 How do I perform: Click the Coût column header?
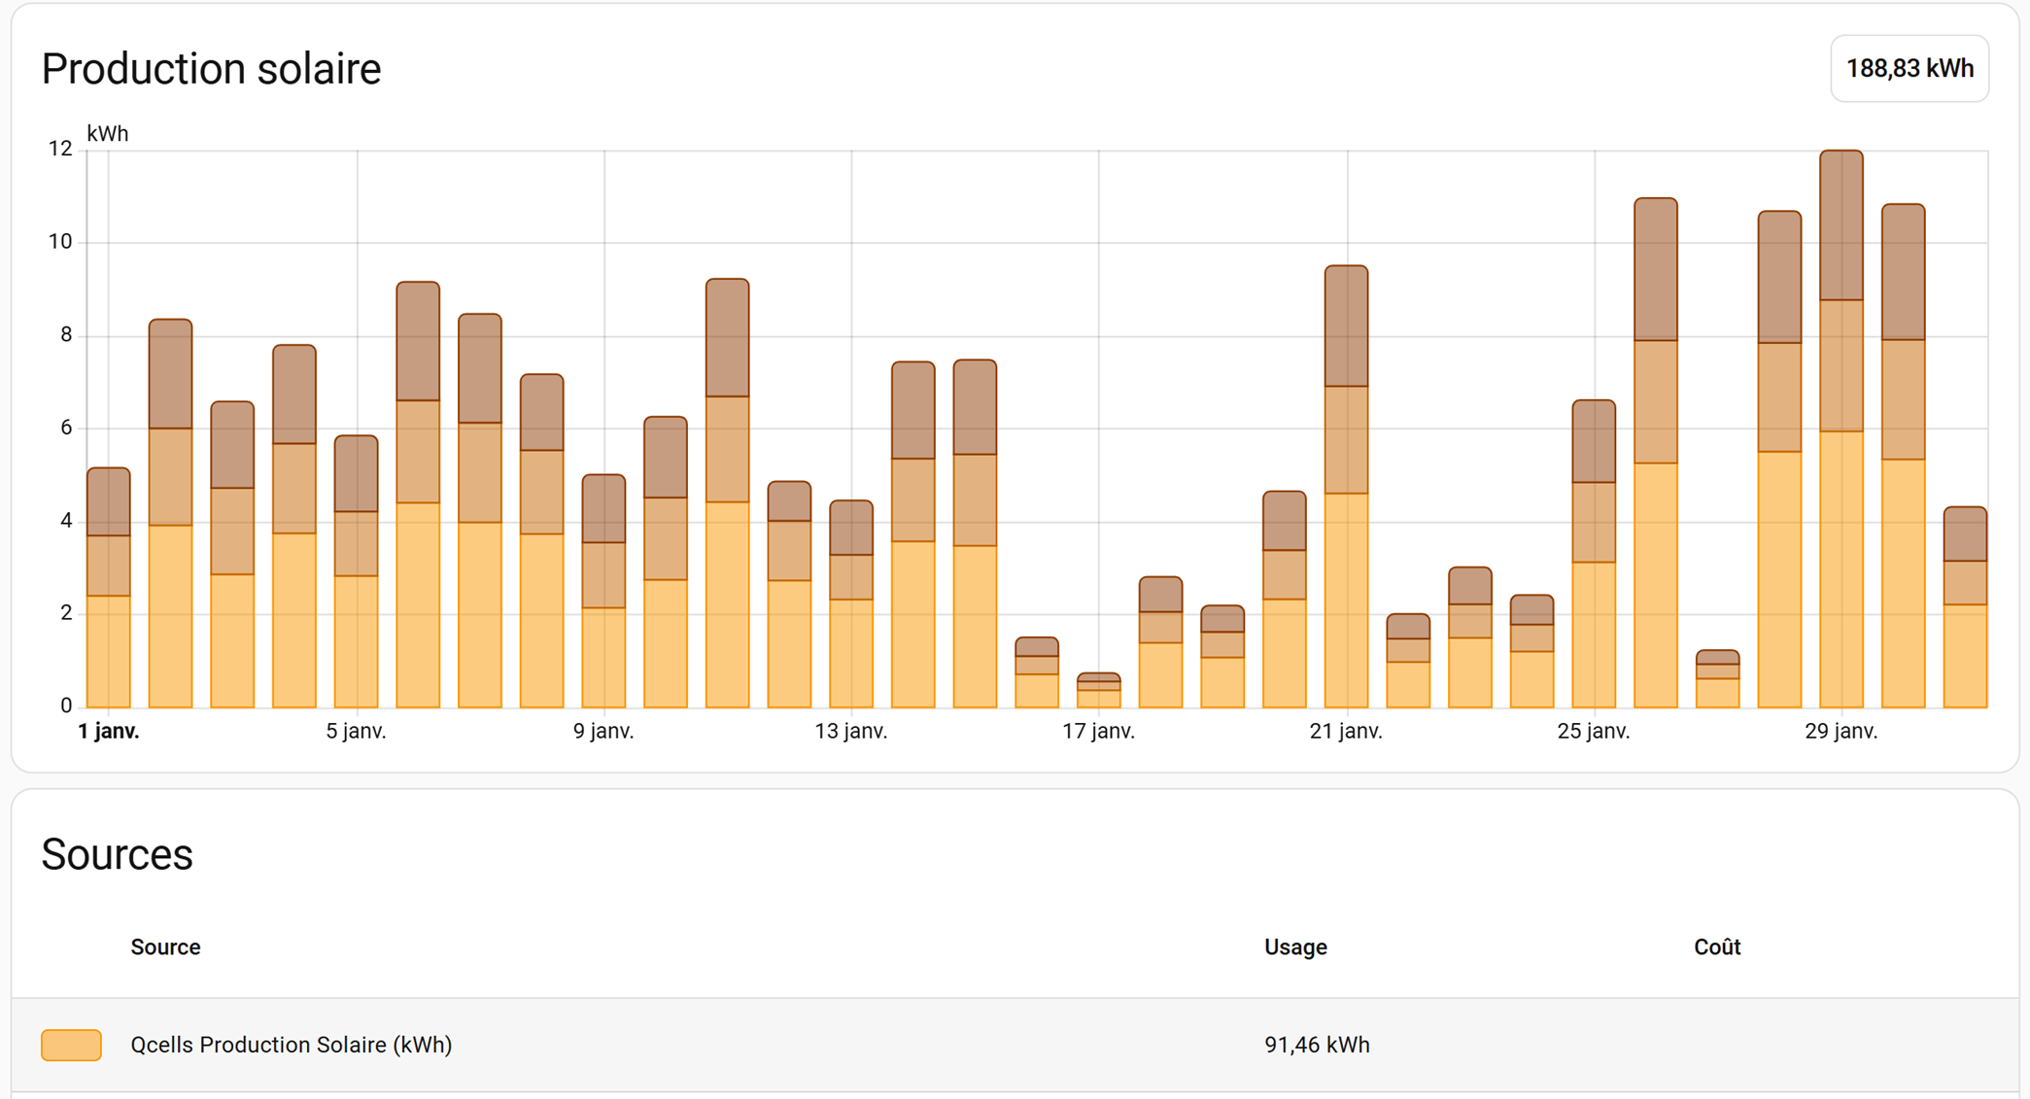(x=1716, y=946)
